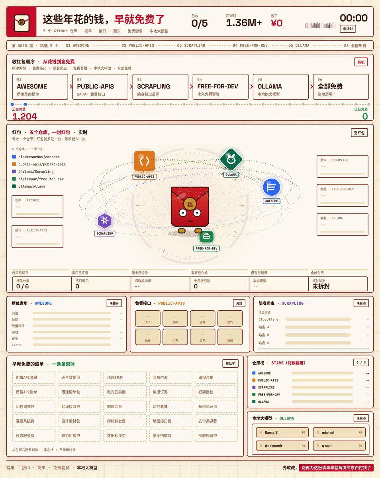Viewport: 380px width, 478px height.
Task: Click 04 FREE-FOR-DEV in top ticker bar
Action: point(250,45)
